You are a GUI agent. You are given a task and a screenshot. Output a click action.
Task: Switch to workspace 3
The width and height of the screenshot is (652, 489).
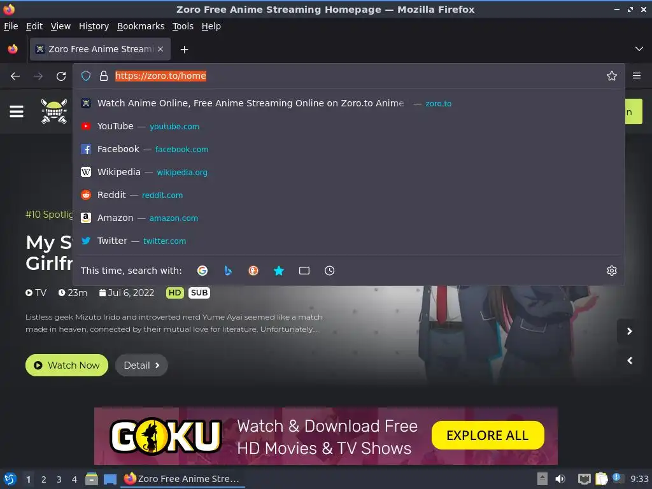(x=59, y=479)
